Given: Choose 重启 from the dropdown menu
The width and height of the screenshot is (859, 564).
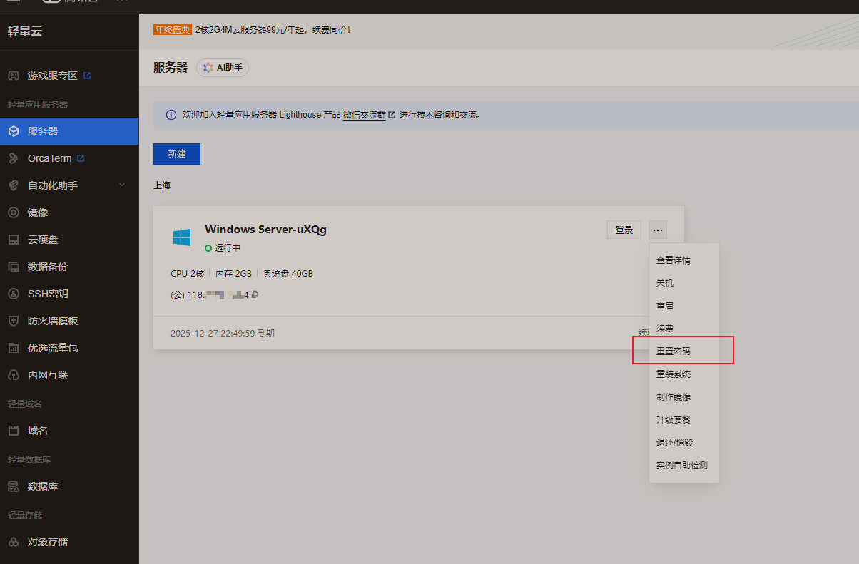Looking at the screenshot, I should [x=665, y=306].
